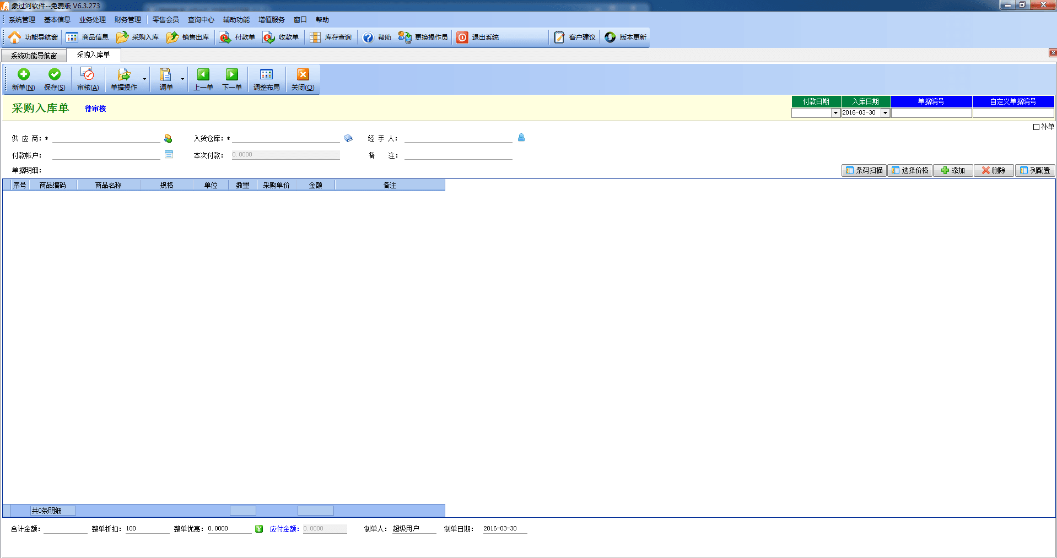Expand the 付款日期 date dropdown
The image size is (1057, 558).
pos(835,113)
